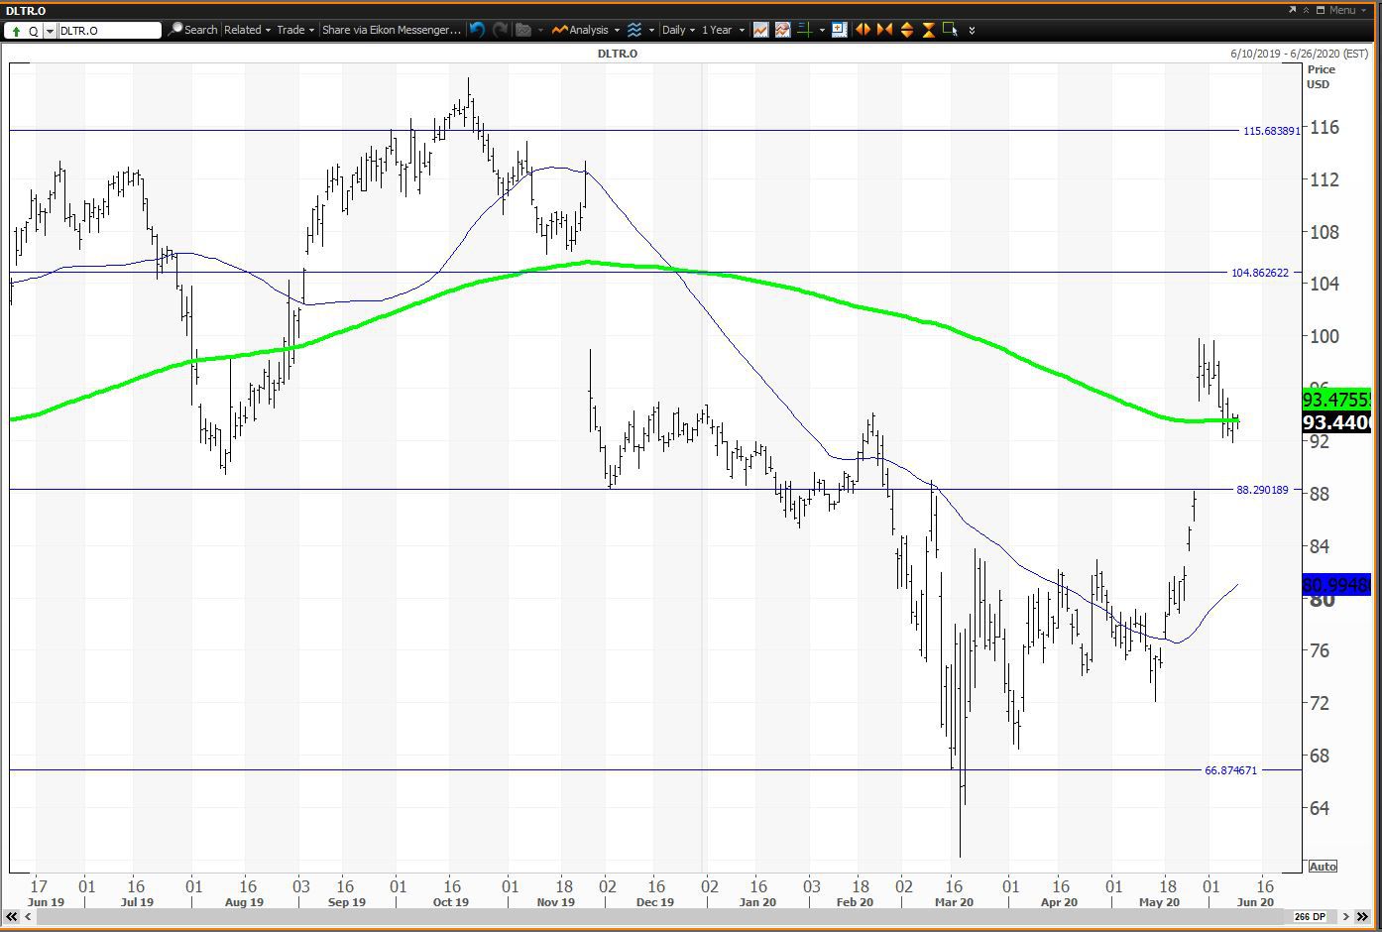Click the Price USD axis header

click(x=1321, y=76)
